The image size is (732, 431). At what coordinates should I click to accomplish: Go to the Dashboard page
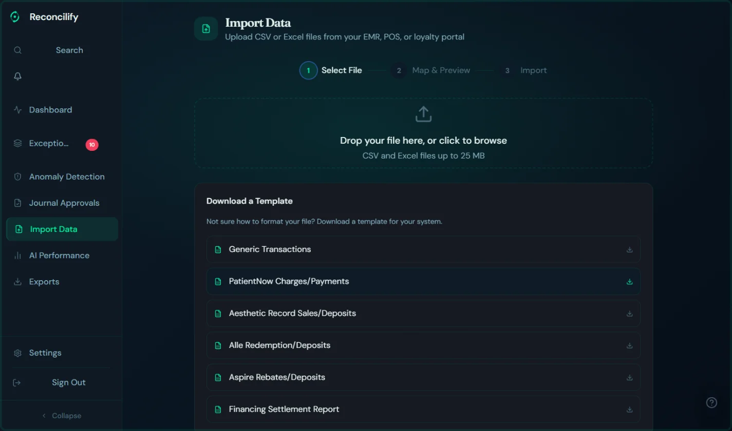point(50,109)
